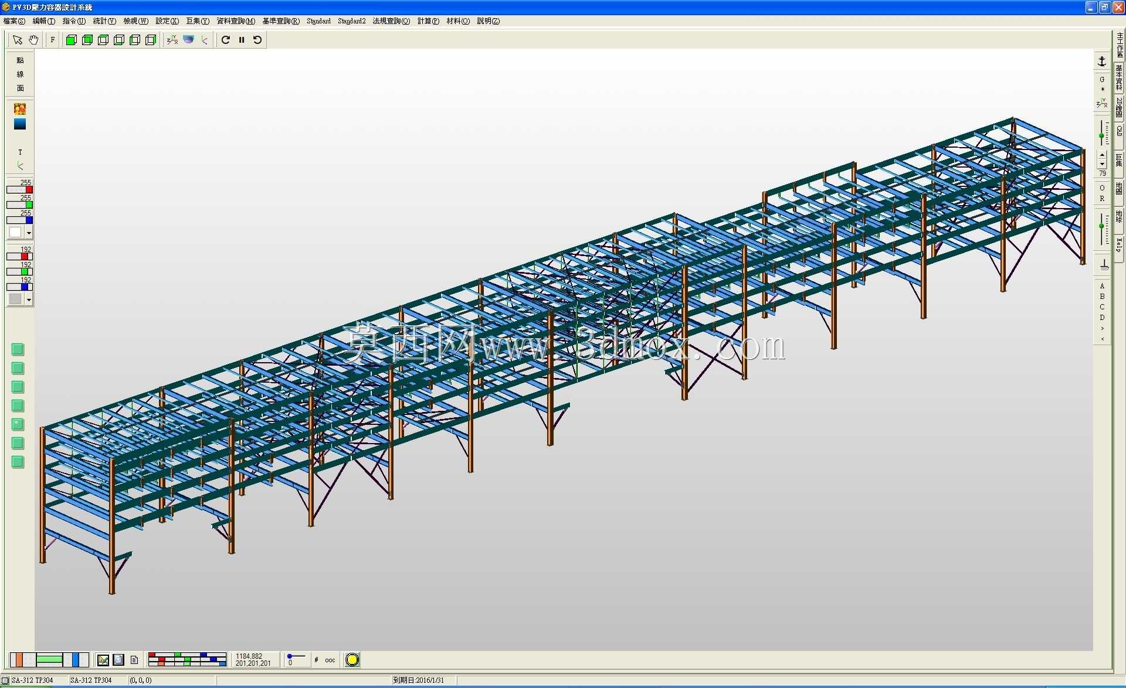Open the 計算 menu
This screenshot has width=1126, height=688.
point(428,21)
